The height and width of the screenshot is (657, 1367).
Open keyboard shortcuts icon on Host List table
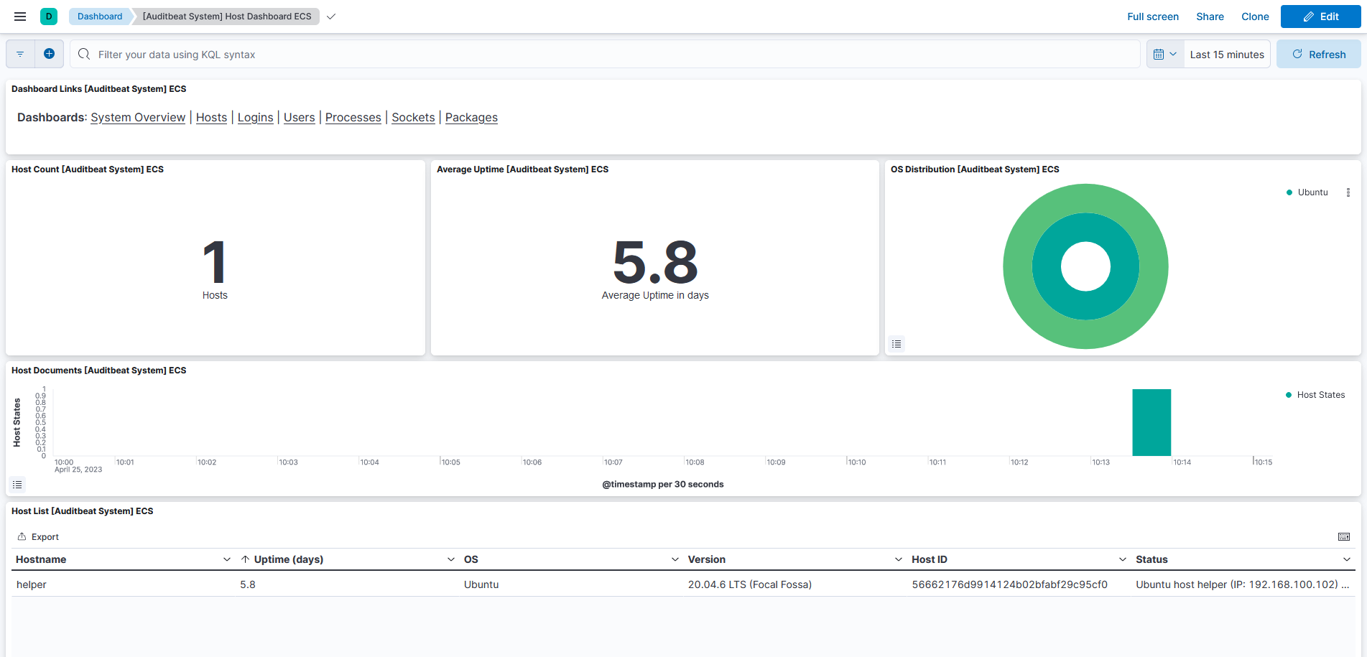click(x=1343, y=536)
